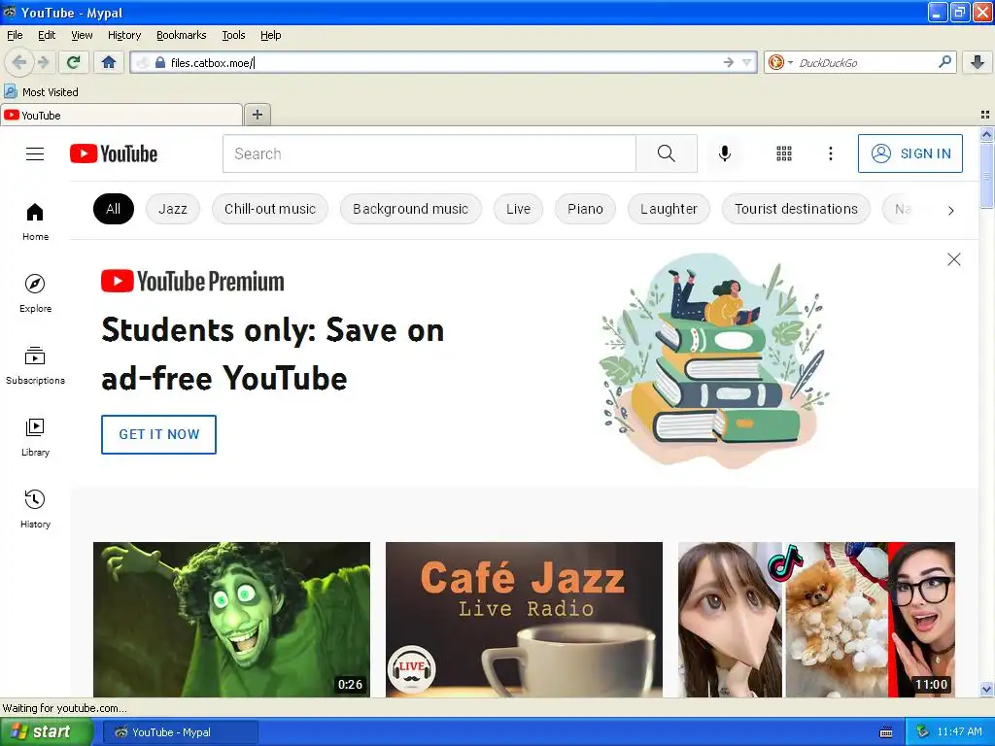Click the page scrollbar up arrow
This screenshot has width=995, height=746.
[986, 134]
